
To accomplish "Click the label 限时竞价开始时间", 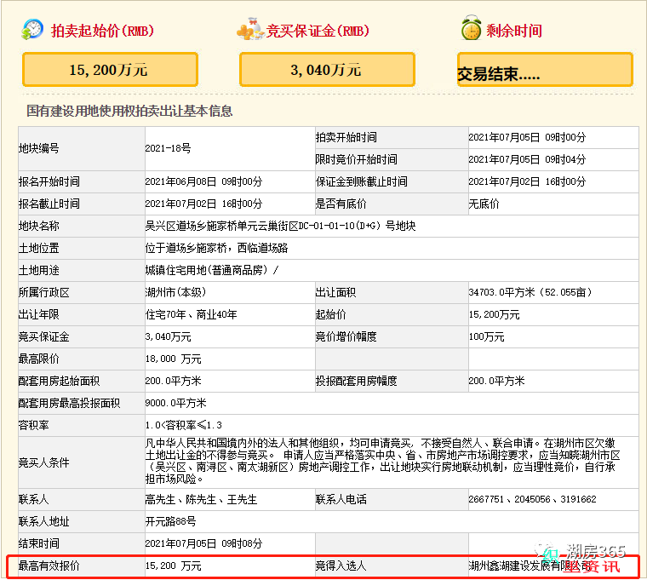I will click(356, 159).
